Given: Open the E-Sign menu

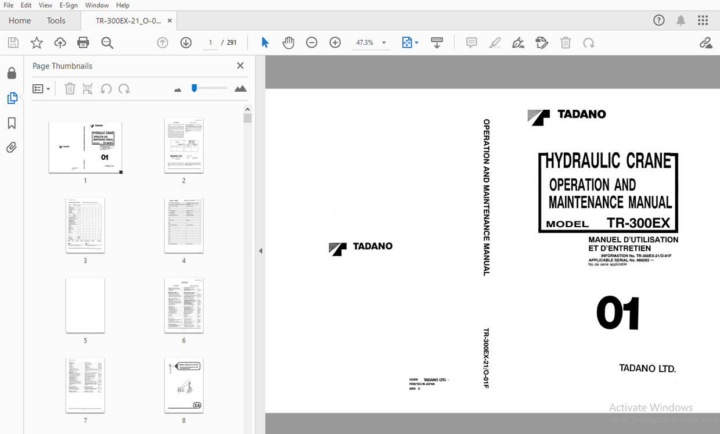Looking at the screenshot, I should tap(68, 5).
